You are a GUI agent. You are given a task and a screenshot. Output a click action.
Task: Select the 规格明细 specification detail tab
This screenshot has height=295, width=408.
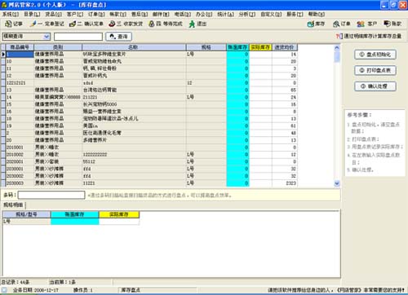[13, 205]
